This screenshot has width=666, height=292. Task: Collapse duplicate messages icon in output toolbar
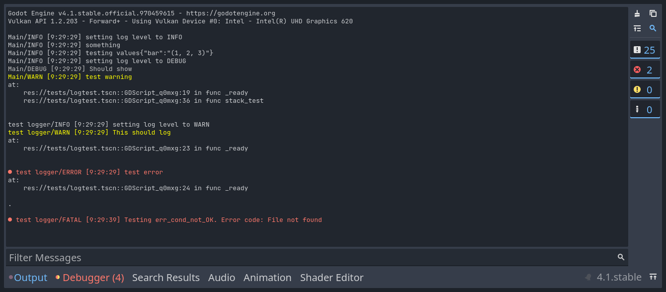[637, 29]
